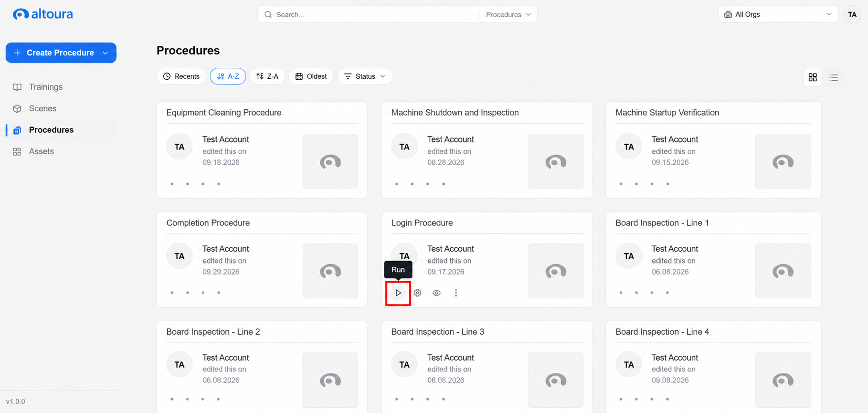Click Machine Startup Verification thumbnail image
The height and width of the screenshot is (413, 868).
pos(783,161)
